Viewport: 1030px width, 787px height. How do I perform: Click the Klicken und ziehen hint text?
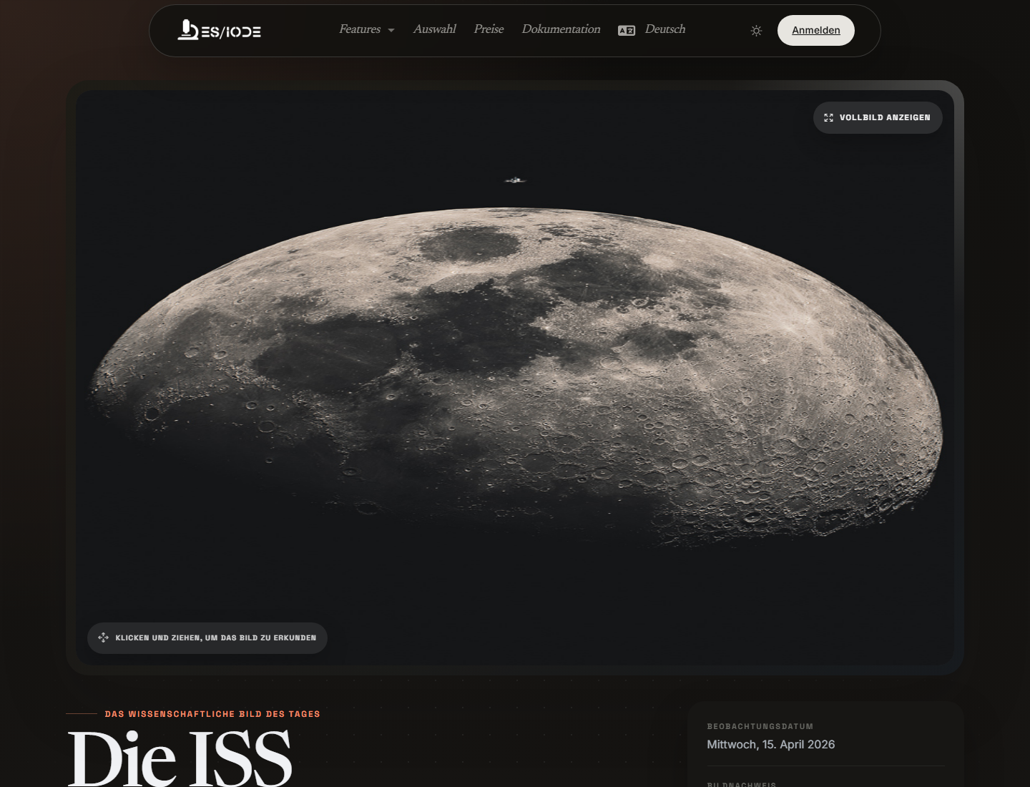pos(215,637)
